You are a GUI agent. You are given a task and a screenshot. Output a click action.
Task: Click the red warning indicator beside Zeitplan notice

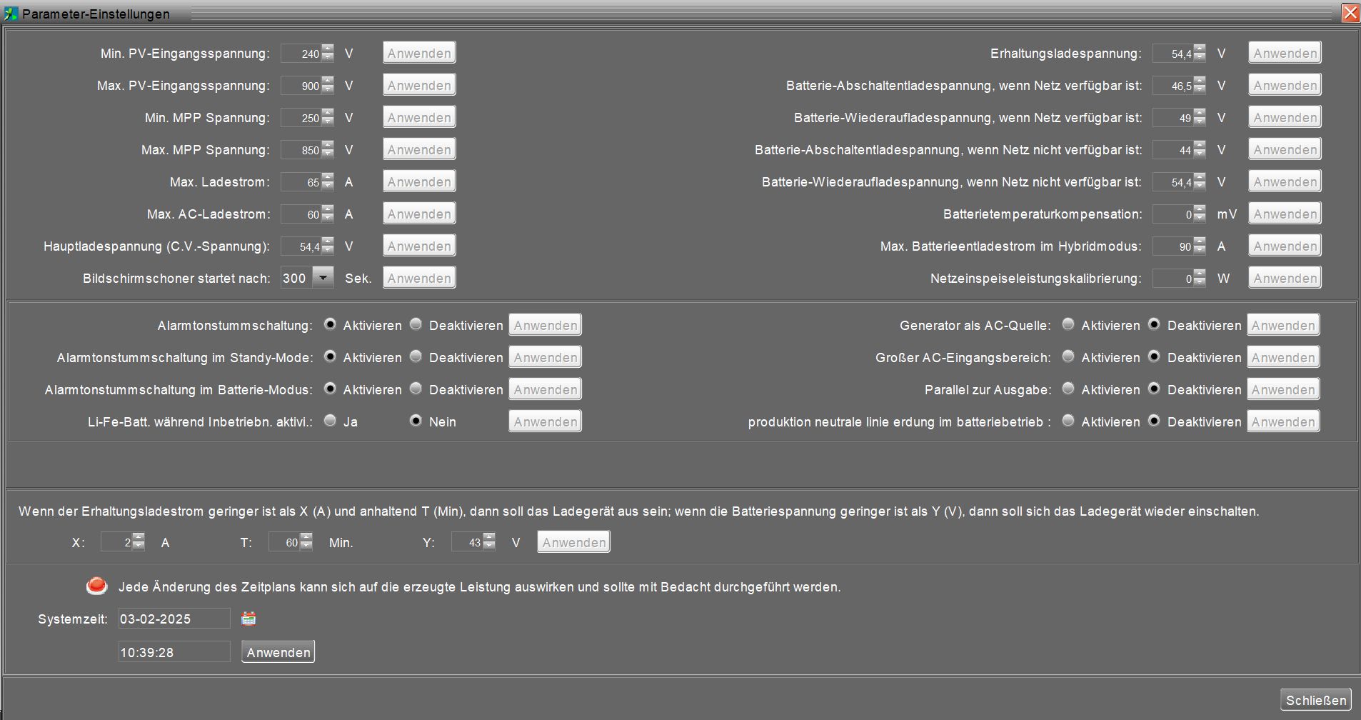click(96, 586)
